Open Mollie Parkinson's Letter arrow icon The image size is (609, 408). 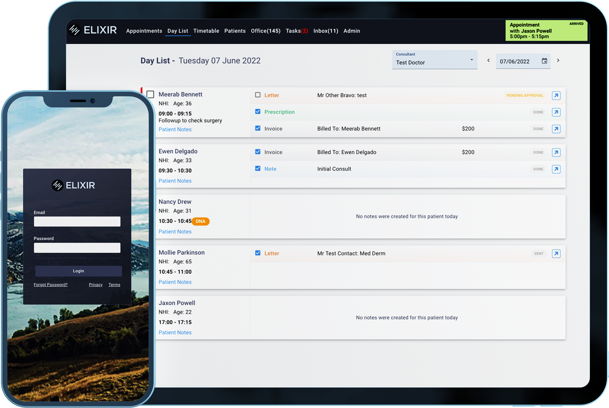(x=556, y=254)
